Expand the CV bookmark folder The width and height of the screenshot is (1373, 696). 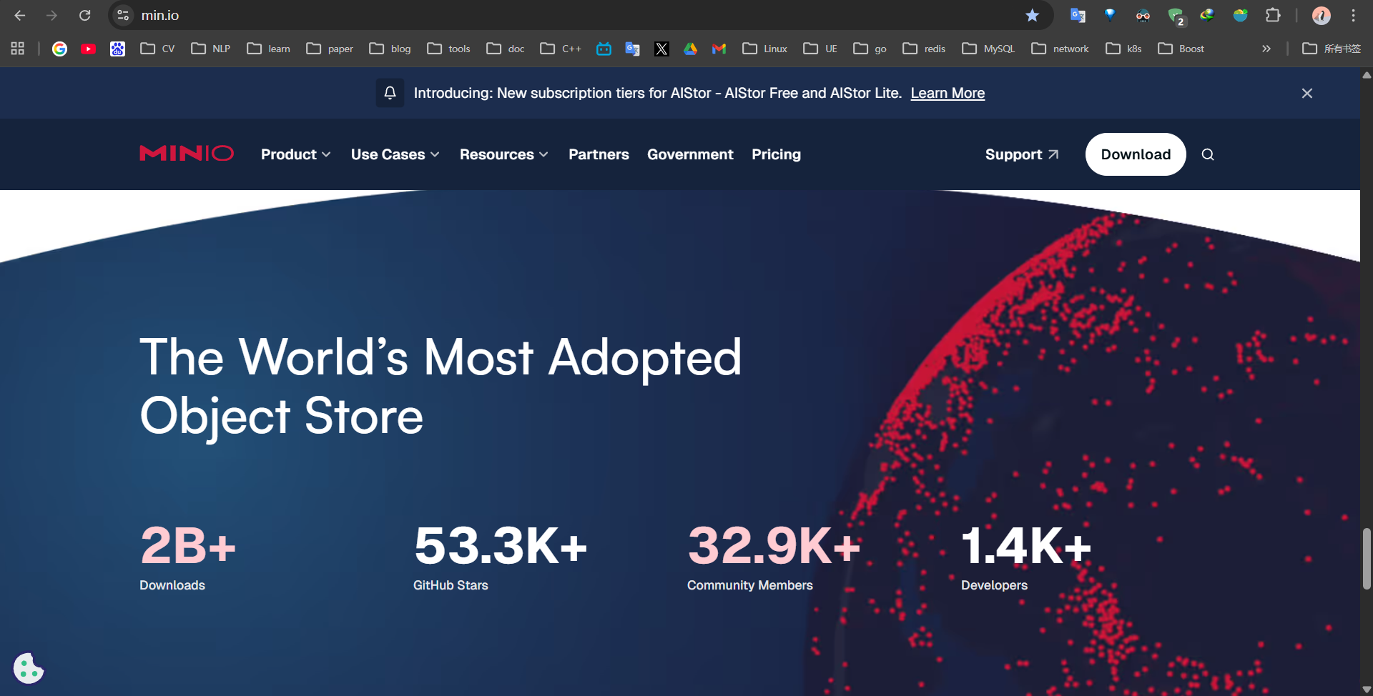(157, 49)
